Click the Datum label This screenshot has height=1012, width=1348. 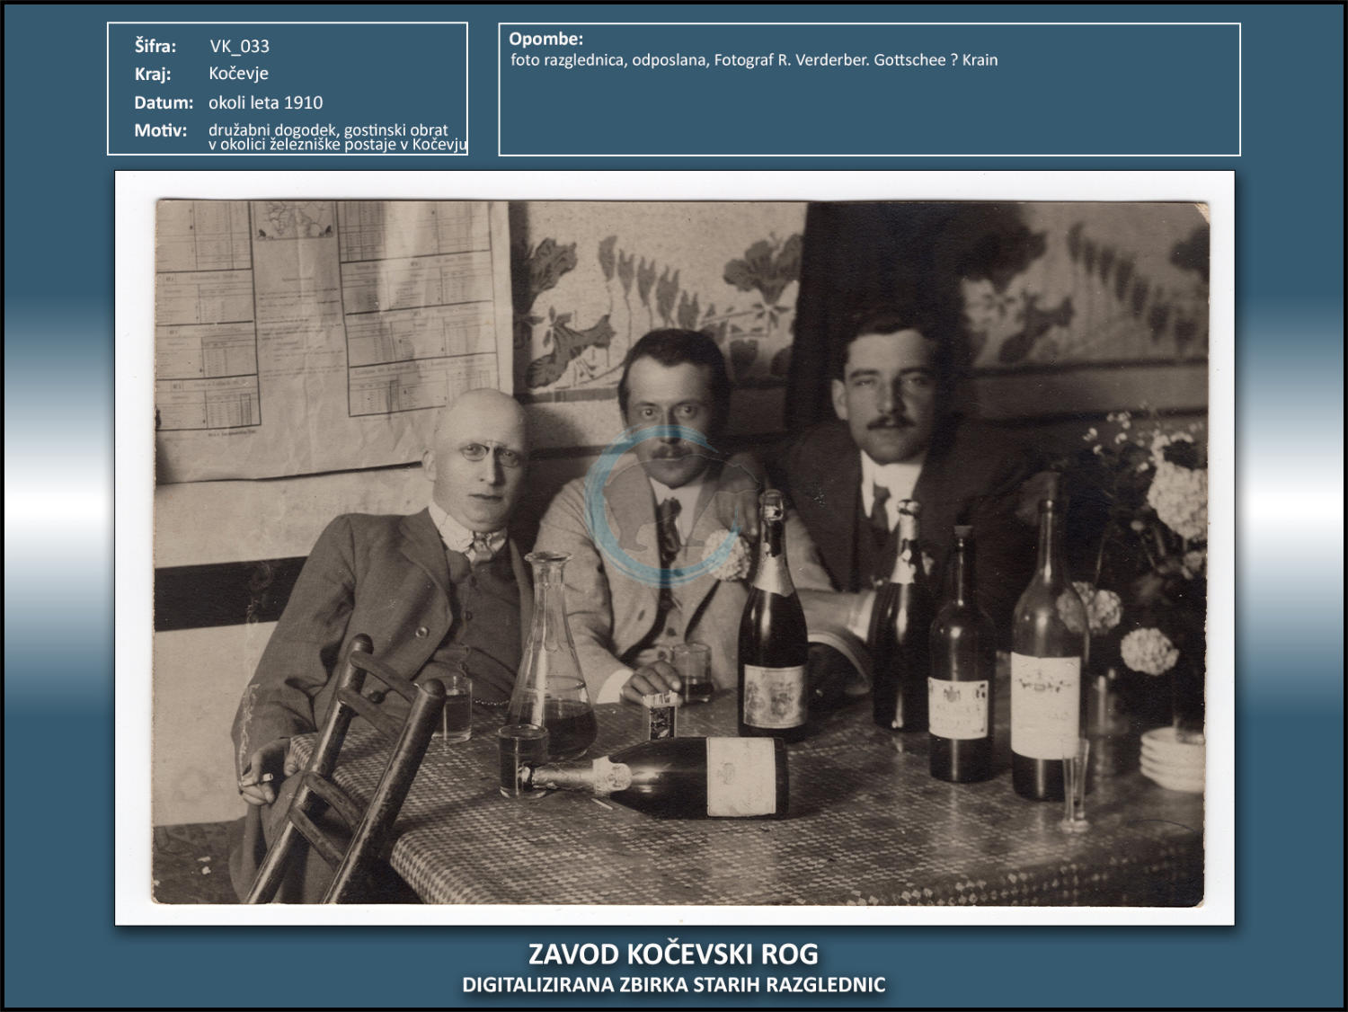coord(164,102)
